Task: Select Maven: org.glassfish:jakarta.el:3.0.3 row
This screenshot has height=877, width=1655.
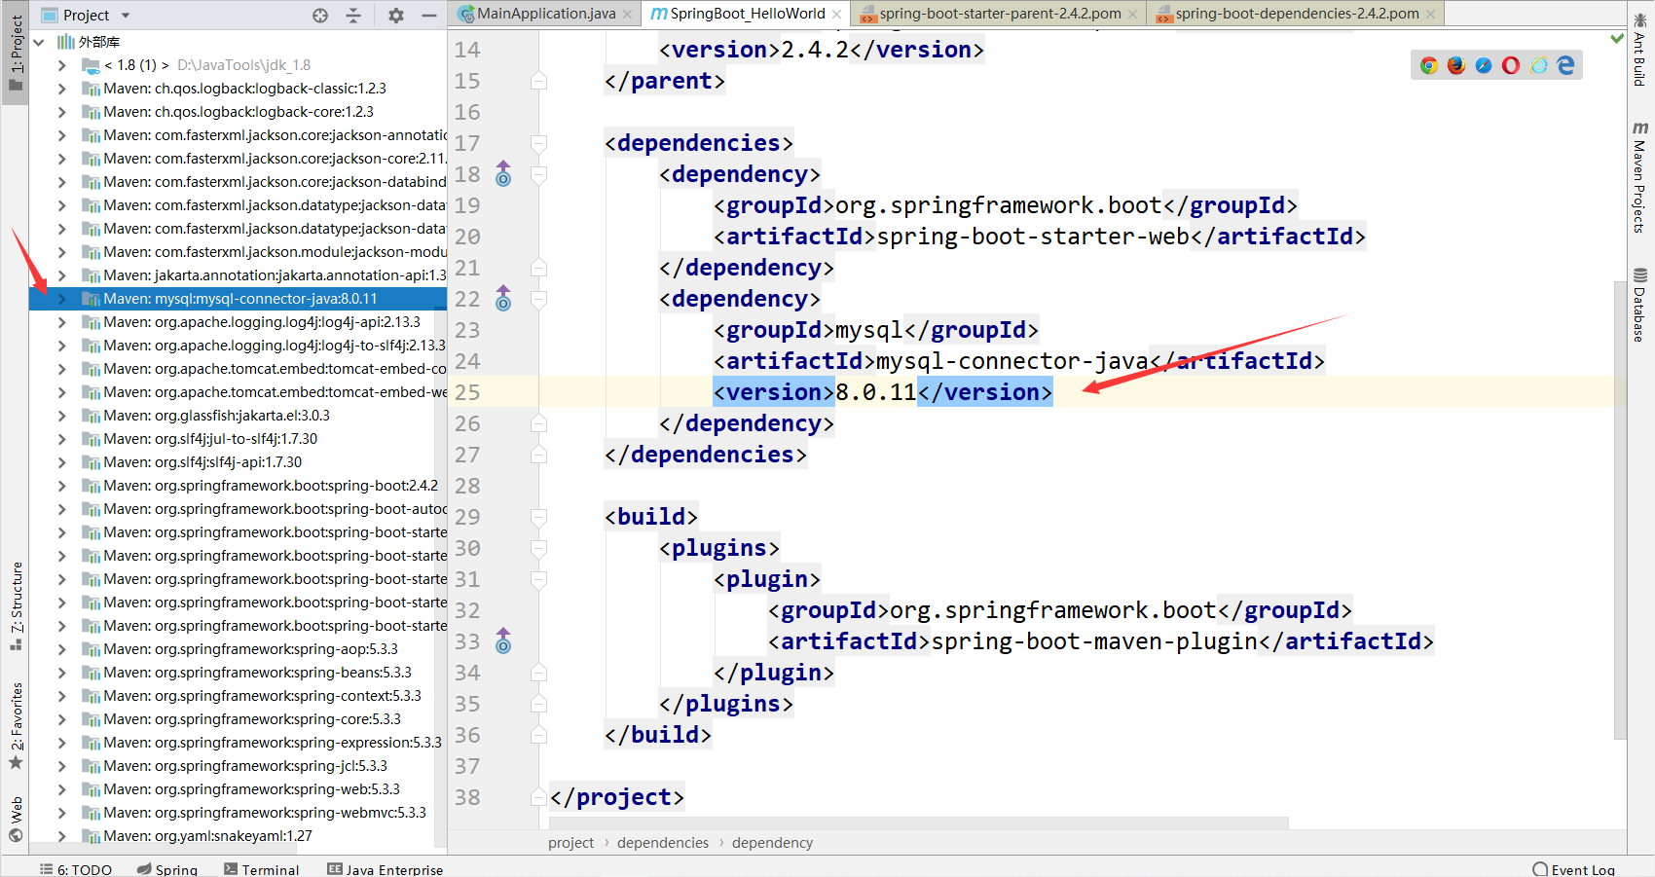Action: point(238,416)
